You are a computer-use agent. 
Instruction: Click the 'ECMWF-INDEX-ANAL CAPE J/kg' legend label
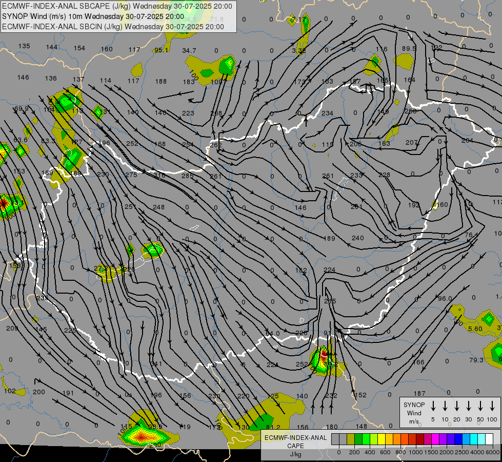click(295, 446)
